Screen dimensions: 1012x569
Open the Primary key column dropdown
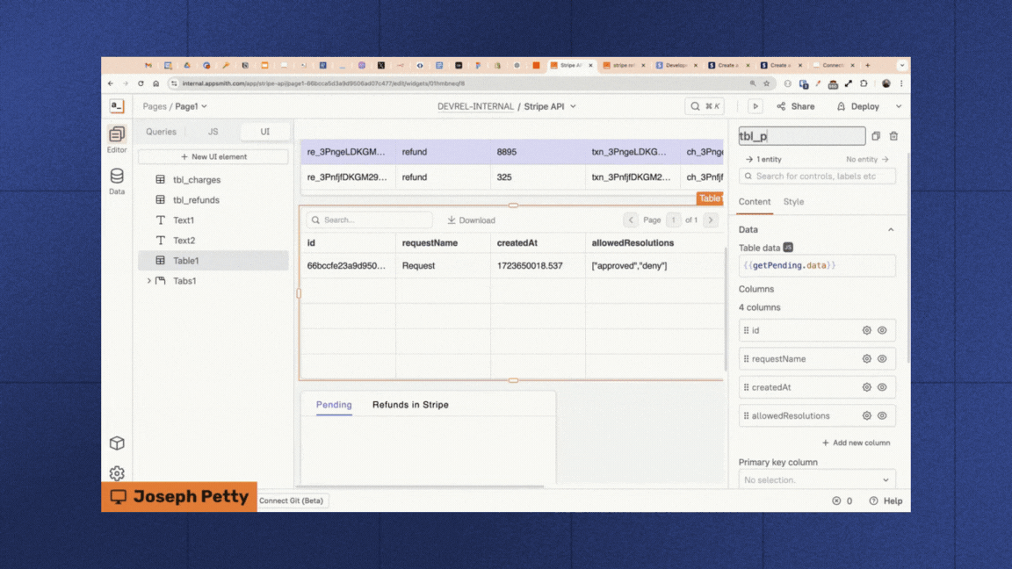pyautogui.click(x=817, y=480)
